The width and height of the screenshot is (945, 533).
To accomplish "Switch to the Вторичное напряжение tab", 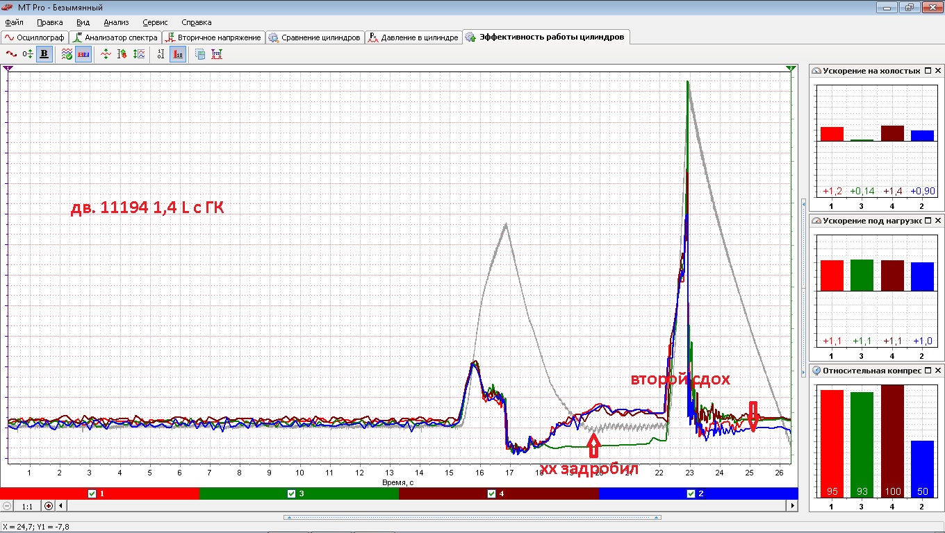I will tap(213, 37).
